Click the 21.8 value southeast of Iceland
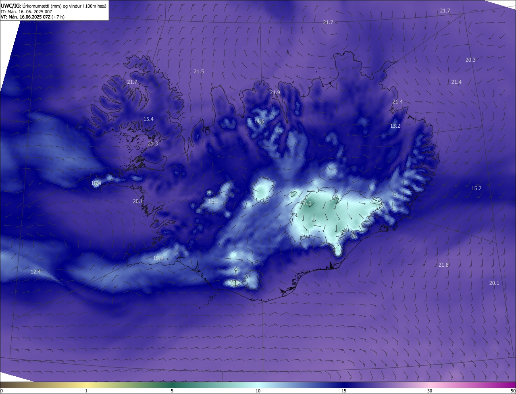Screen dimensions: 516x394 (443, 265)
